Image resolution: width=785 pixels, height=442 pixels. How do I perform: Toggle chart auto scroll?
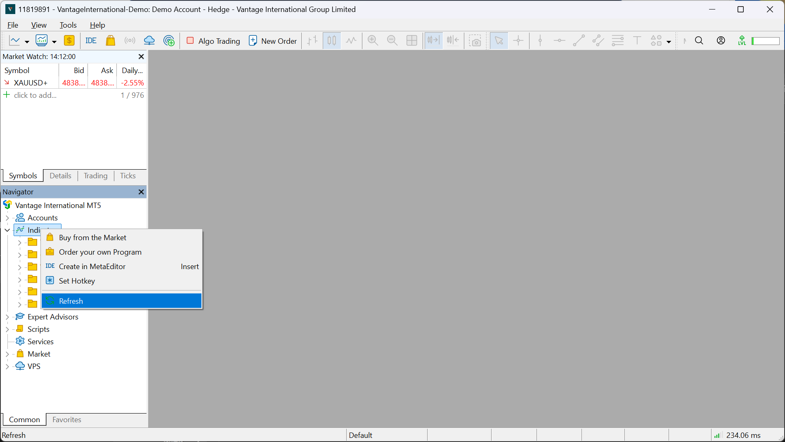click(x=433, y=40)
